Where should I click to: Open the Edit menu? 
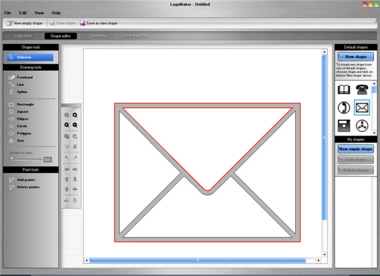23,13
